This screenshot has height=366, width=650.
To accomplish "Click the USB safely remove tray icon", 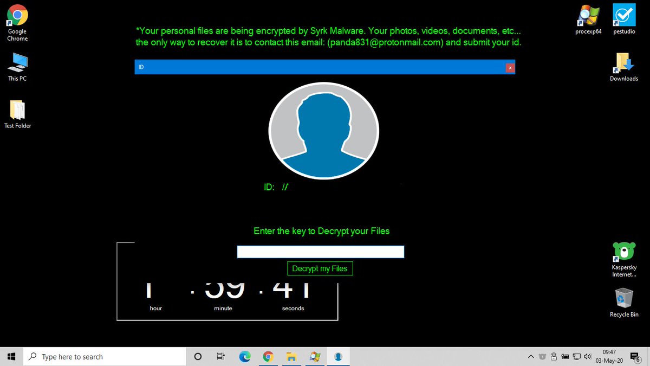I will coord(554,356).
